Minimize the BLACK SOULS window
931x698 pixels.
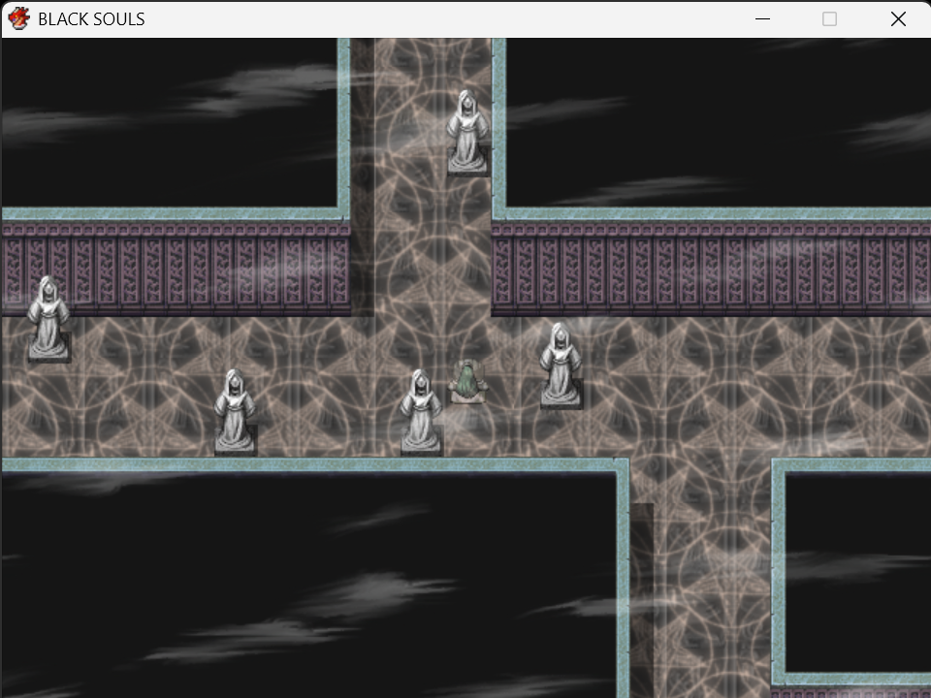tap(762, 19)
